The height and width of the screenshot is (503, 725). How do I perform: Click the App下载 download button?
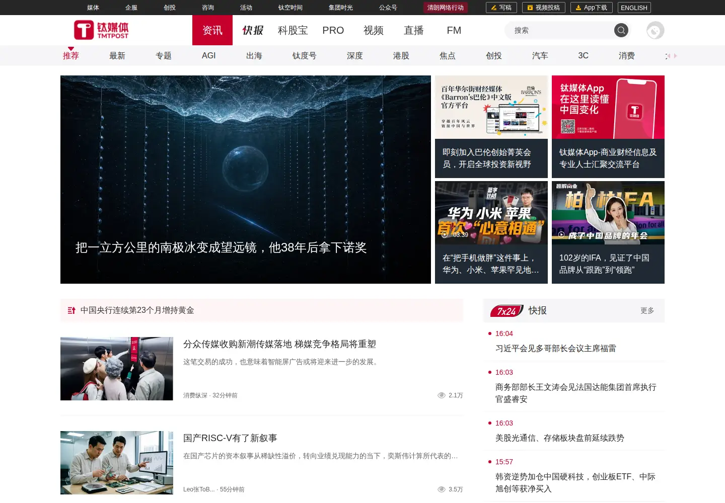pyautogui.click(x=592, y=8)
